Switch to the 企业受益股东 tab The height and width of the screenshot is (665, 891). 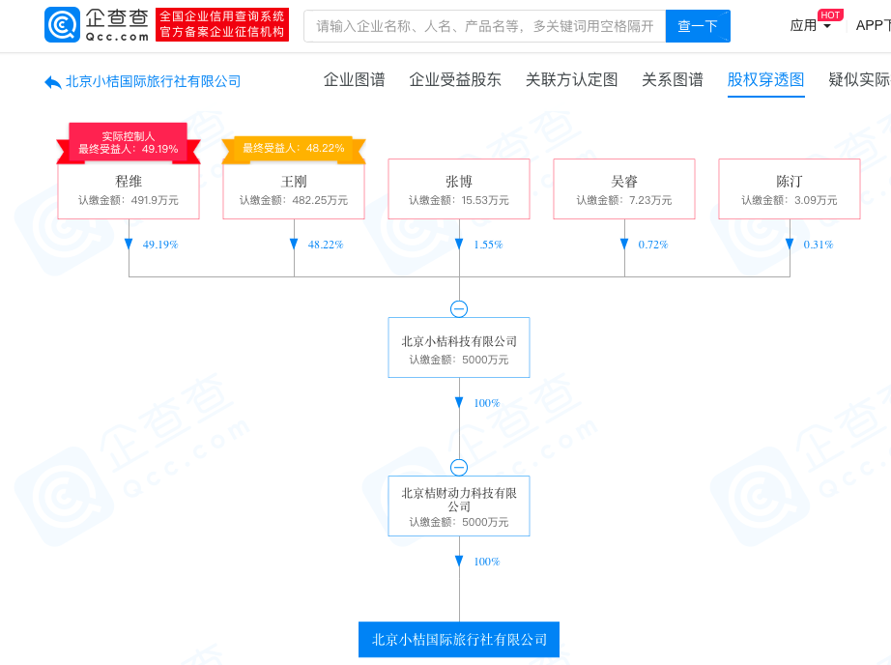tap(455, 80)
